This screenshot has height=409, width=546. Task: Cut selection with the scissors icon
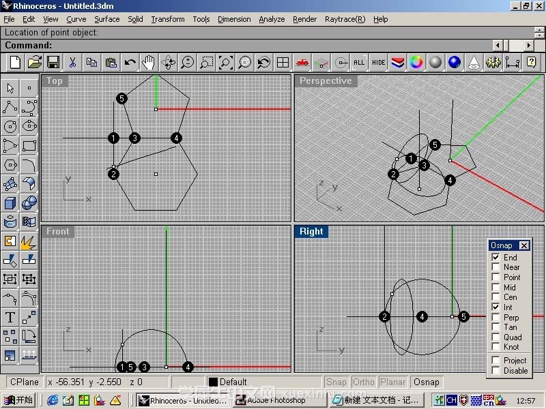72,63
